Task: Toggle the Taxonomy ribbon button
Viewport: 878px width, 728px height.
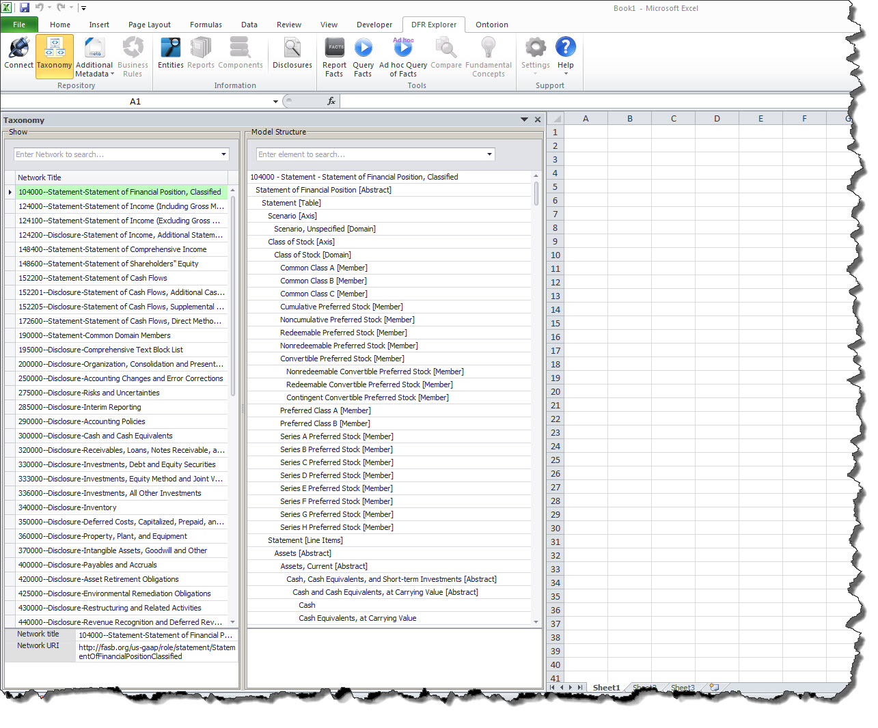Action: tap(54, 56)
